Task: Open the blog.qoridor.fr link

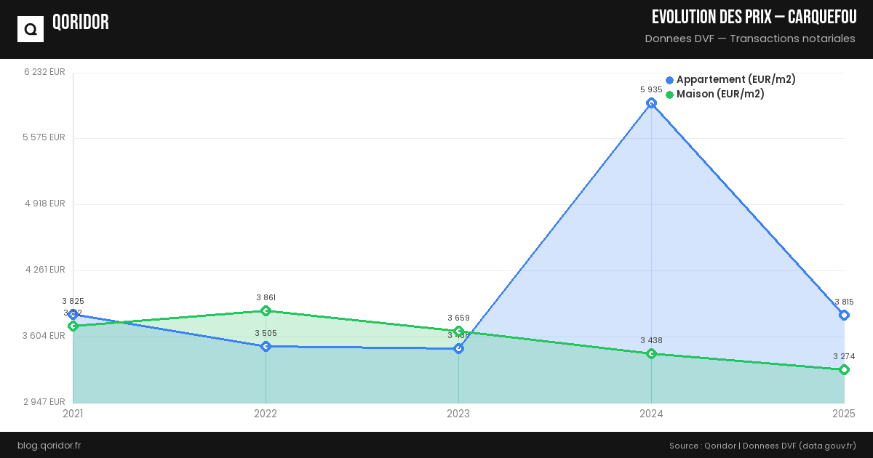Action: [x=49, y=445]
